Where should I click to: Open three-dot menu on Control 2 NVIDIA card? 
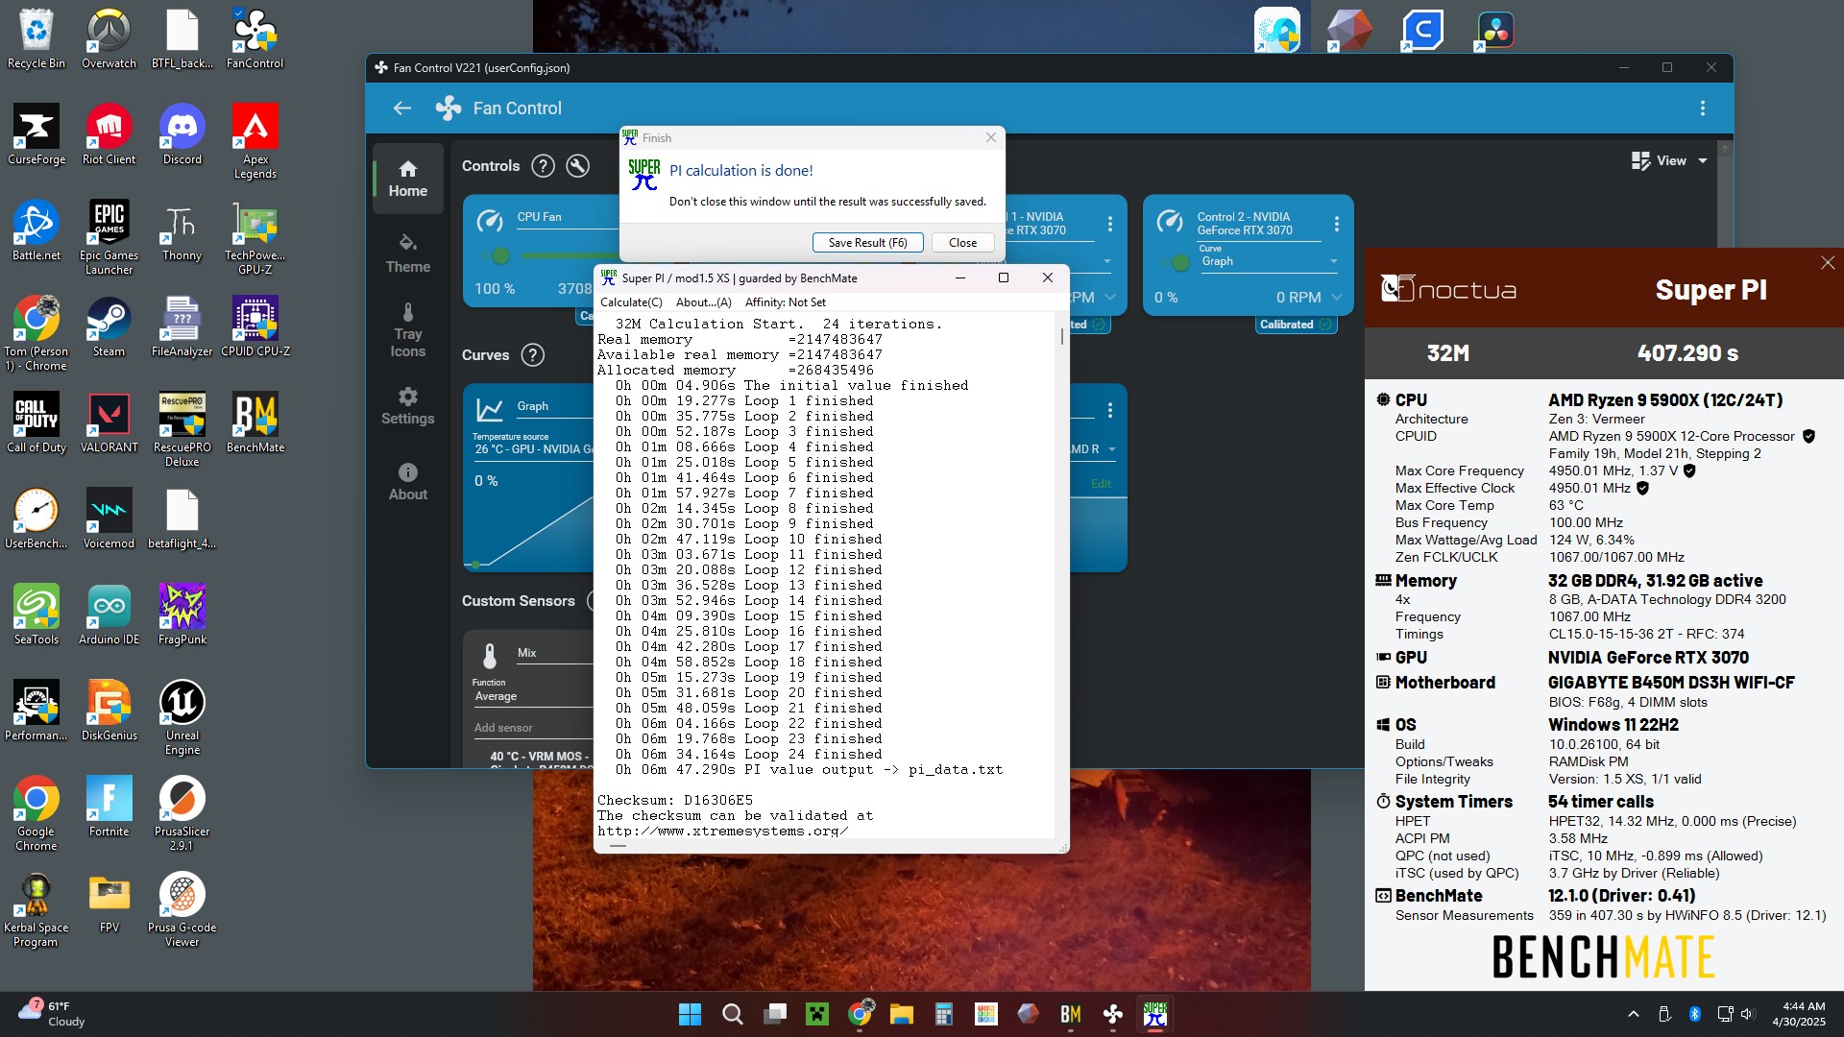click(1336, 224)
